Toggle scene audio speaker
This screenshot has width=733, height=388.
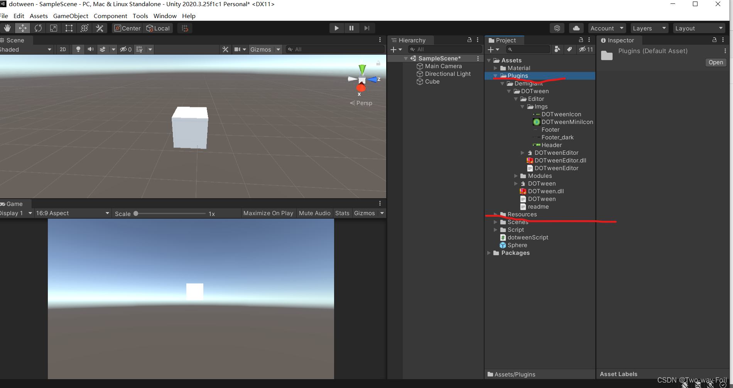[x=91, y=49]
